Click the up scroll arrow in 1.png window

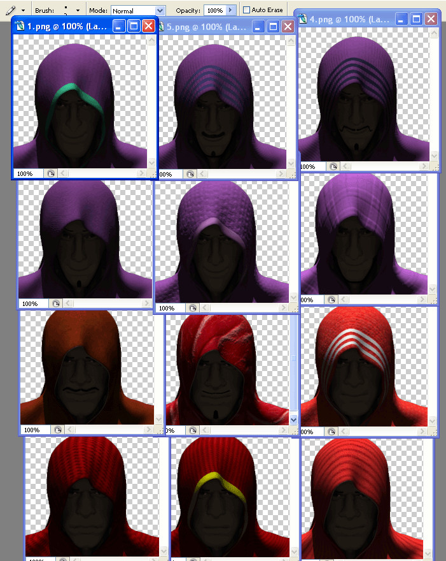point(151,40)
